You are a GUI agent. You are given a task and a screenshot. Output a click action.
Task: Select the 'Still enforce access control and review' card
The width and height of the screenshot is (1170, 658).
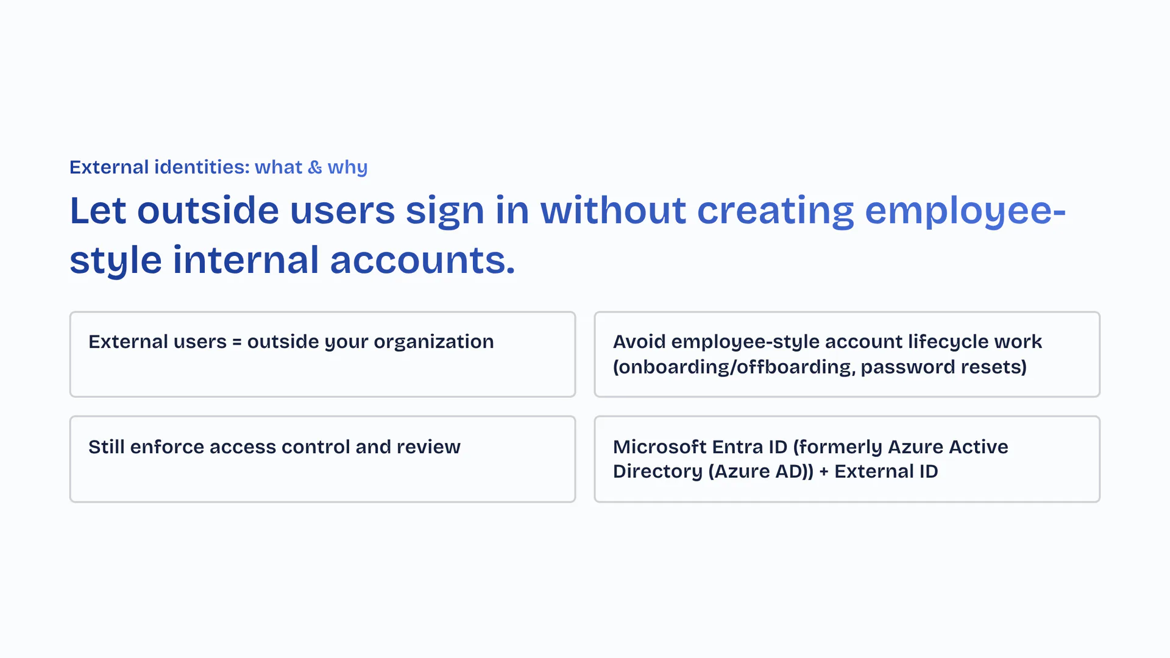coord(322,459)
